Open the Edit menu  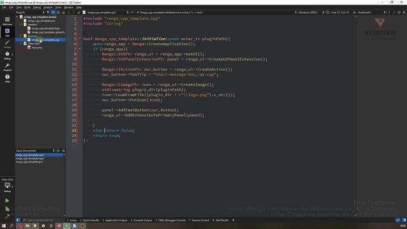pos(11,8)
